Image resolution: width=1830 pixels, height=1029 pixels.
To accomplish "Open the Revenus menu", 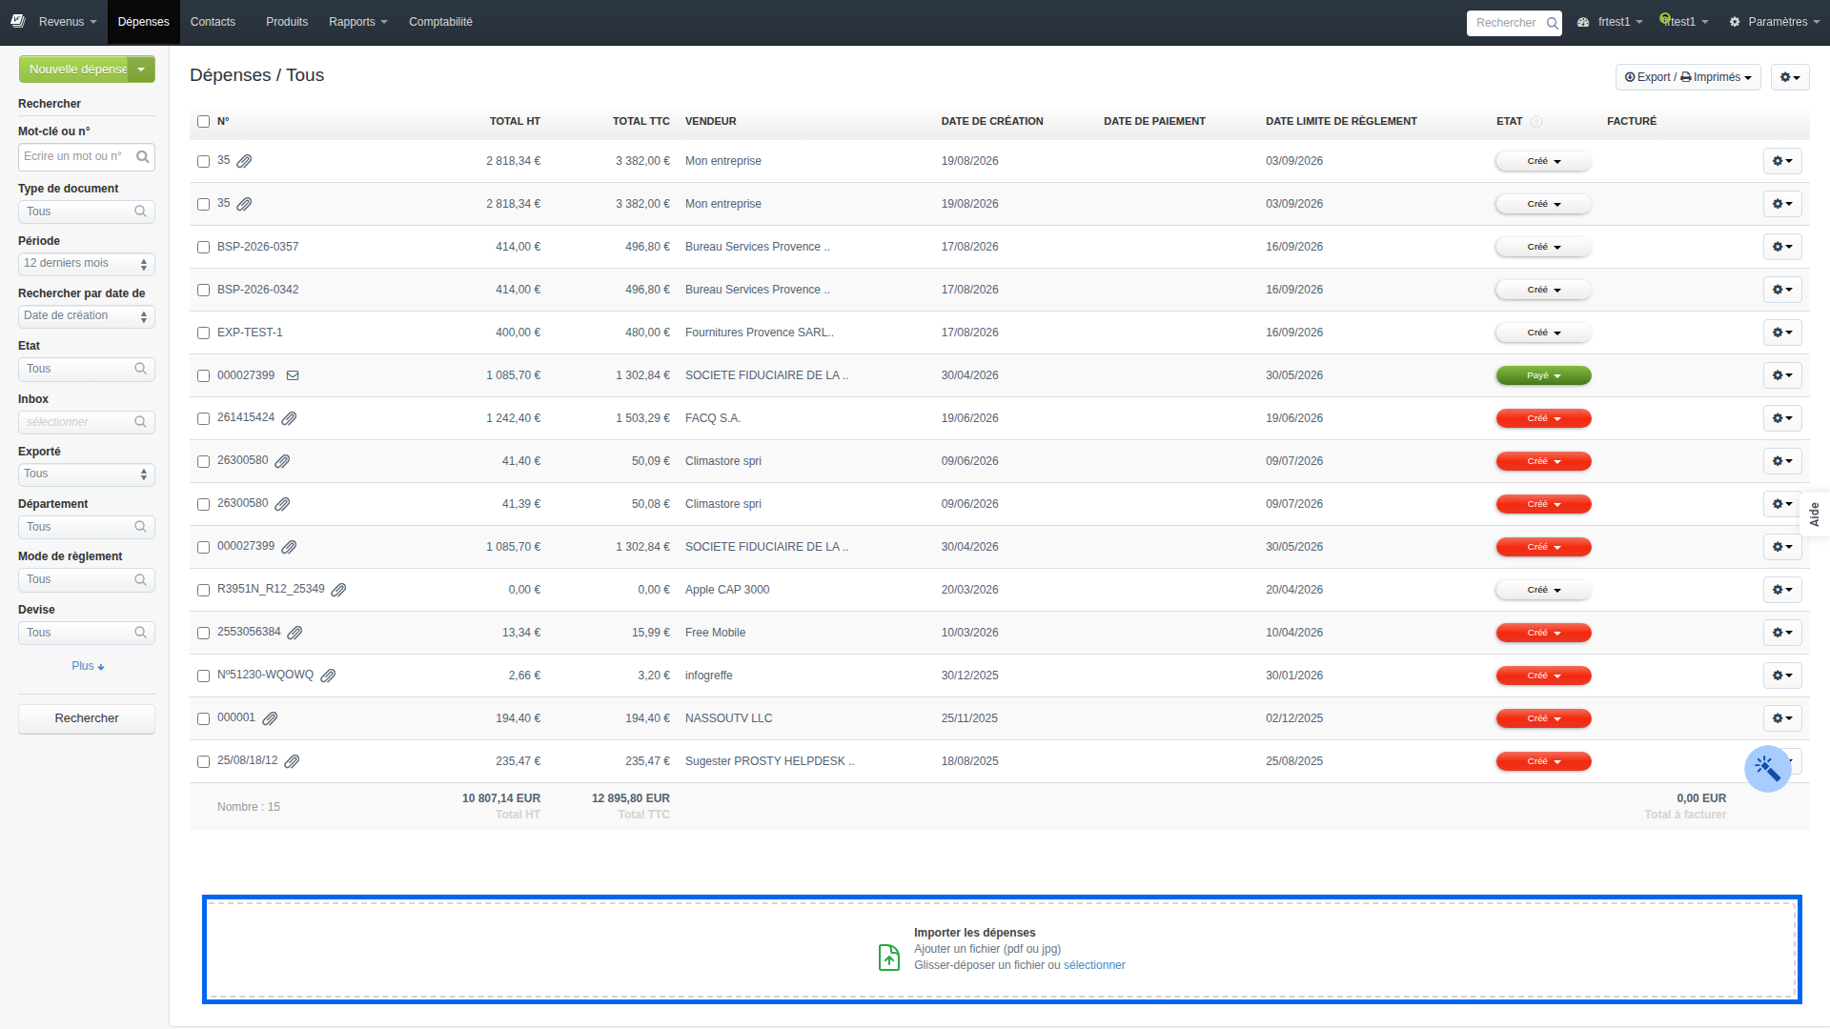I will point(67,22).
